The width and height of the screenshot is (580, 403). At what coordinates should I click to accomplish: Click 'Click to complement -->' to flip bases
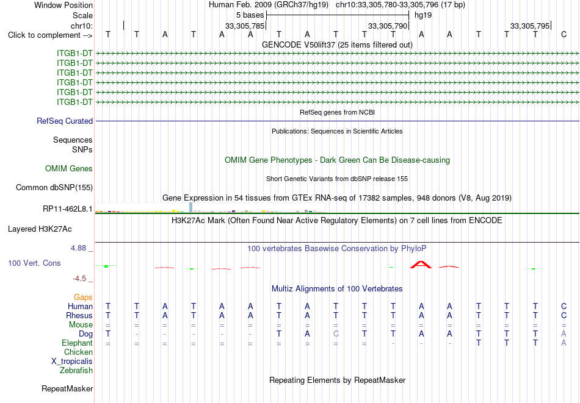(x=50, y=35)
